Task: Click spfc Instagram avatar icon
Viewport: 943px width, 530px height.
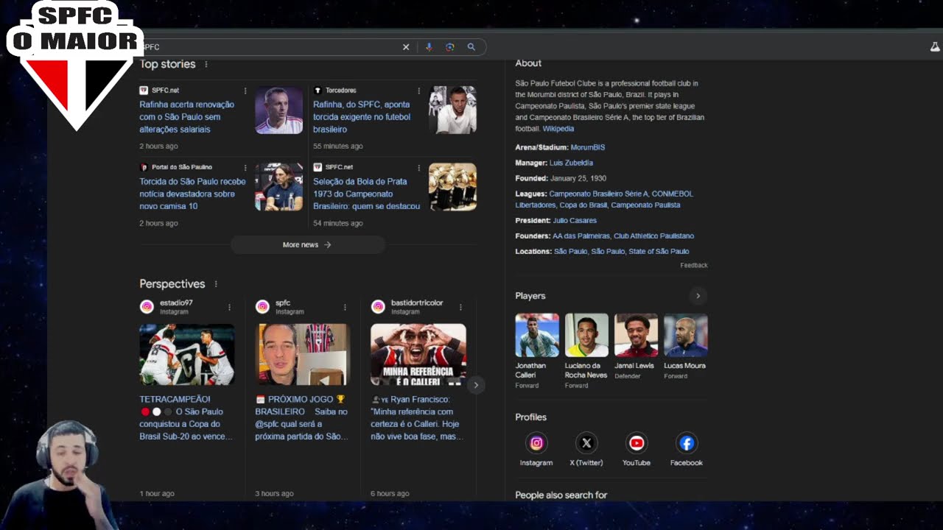Action: coord(262,307)
